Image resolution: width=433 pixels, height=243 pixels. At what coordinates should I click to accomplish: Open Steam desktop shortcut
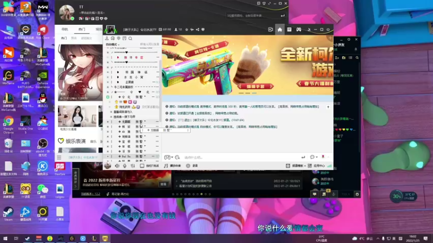(x=8, y=214)
